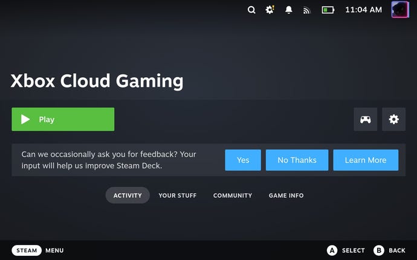Open search with the magnifying glass icon

[251, 10]
